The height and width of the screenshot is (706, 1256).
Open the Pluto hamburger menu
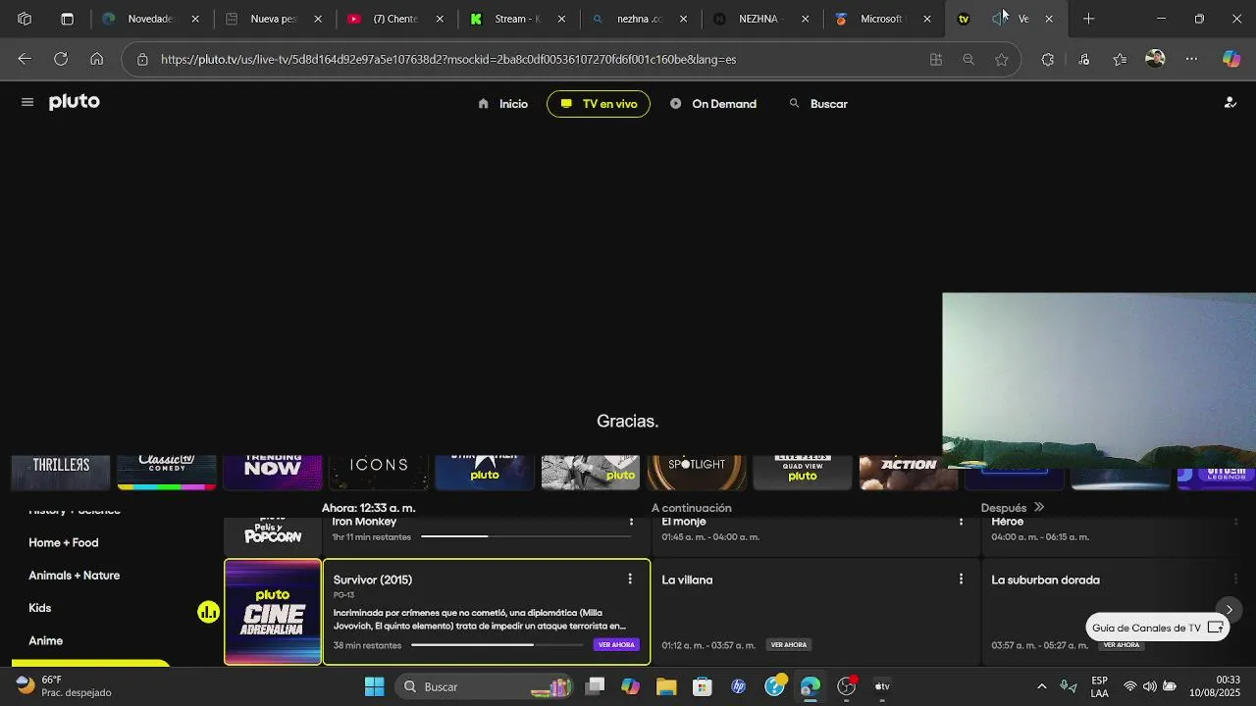point(27,103)
